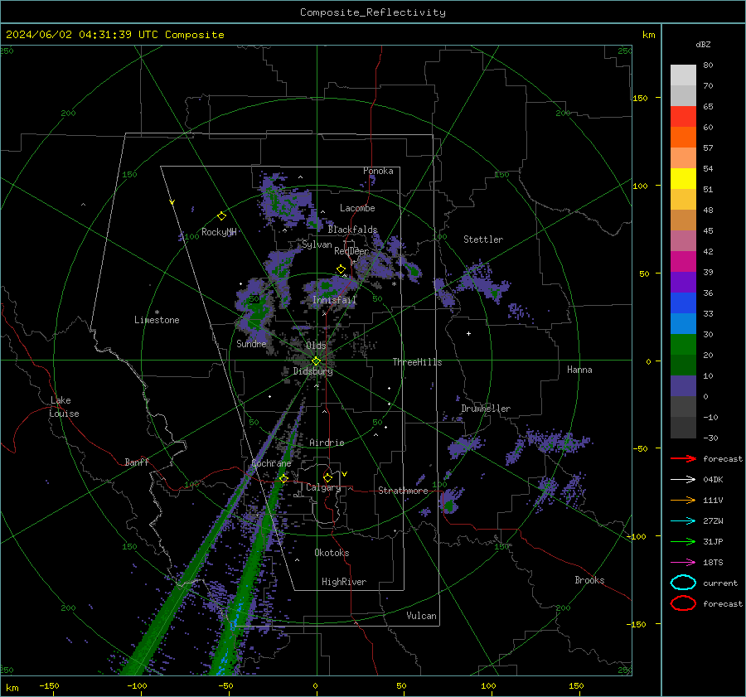Click the red forecast arrow in legend
Viewport: 746px width, 697px height.
683,458
